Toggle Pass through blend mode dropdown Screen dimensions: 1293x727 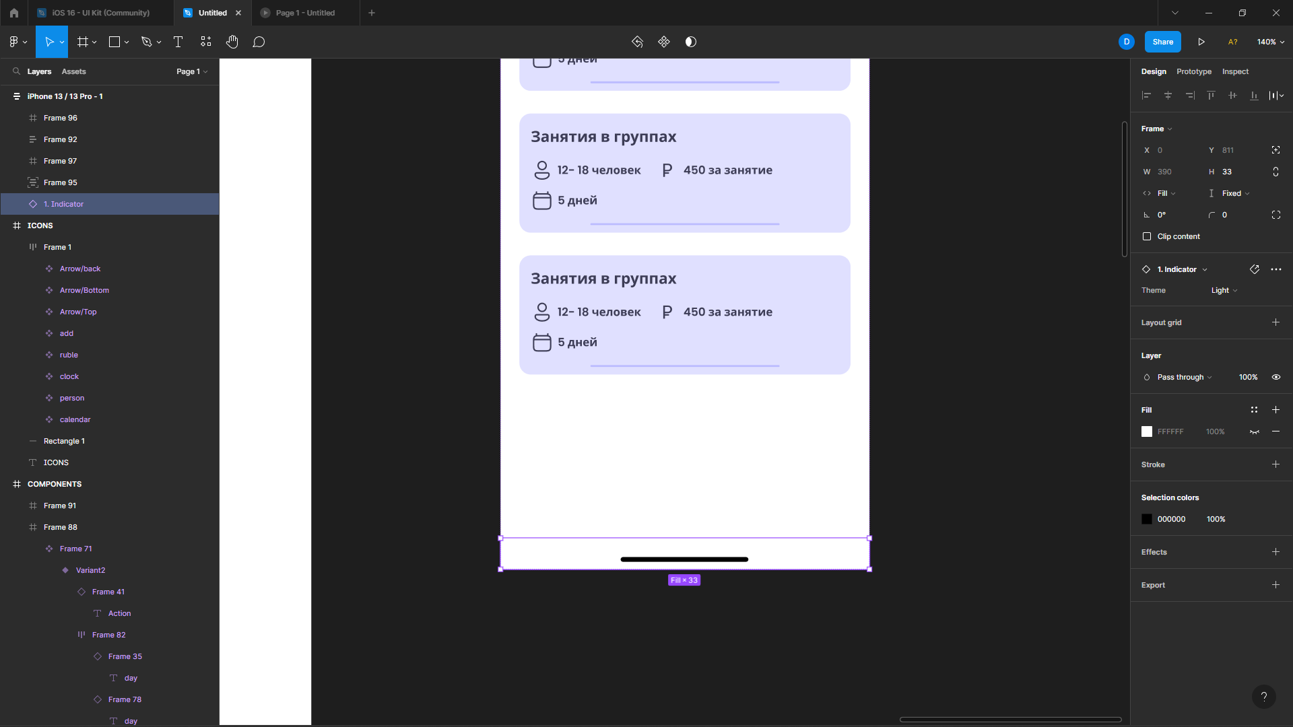[1209, 376]
